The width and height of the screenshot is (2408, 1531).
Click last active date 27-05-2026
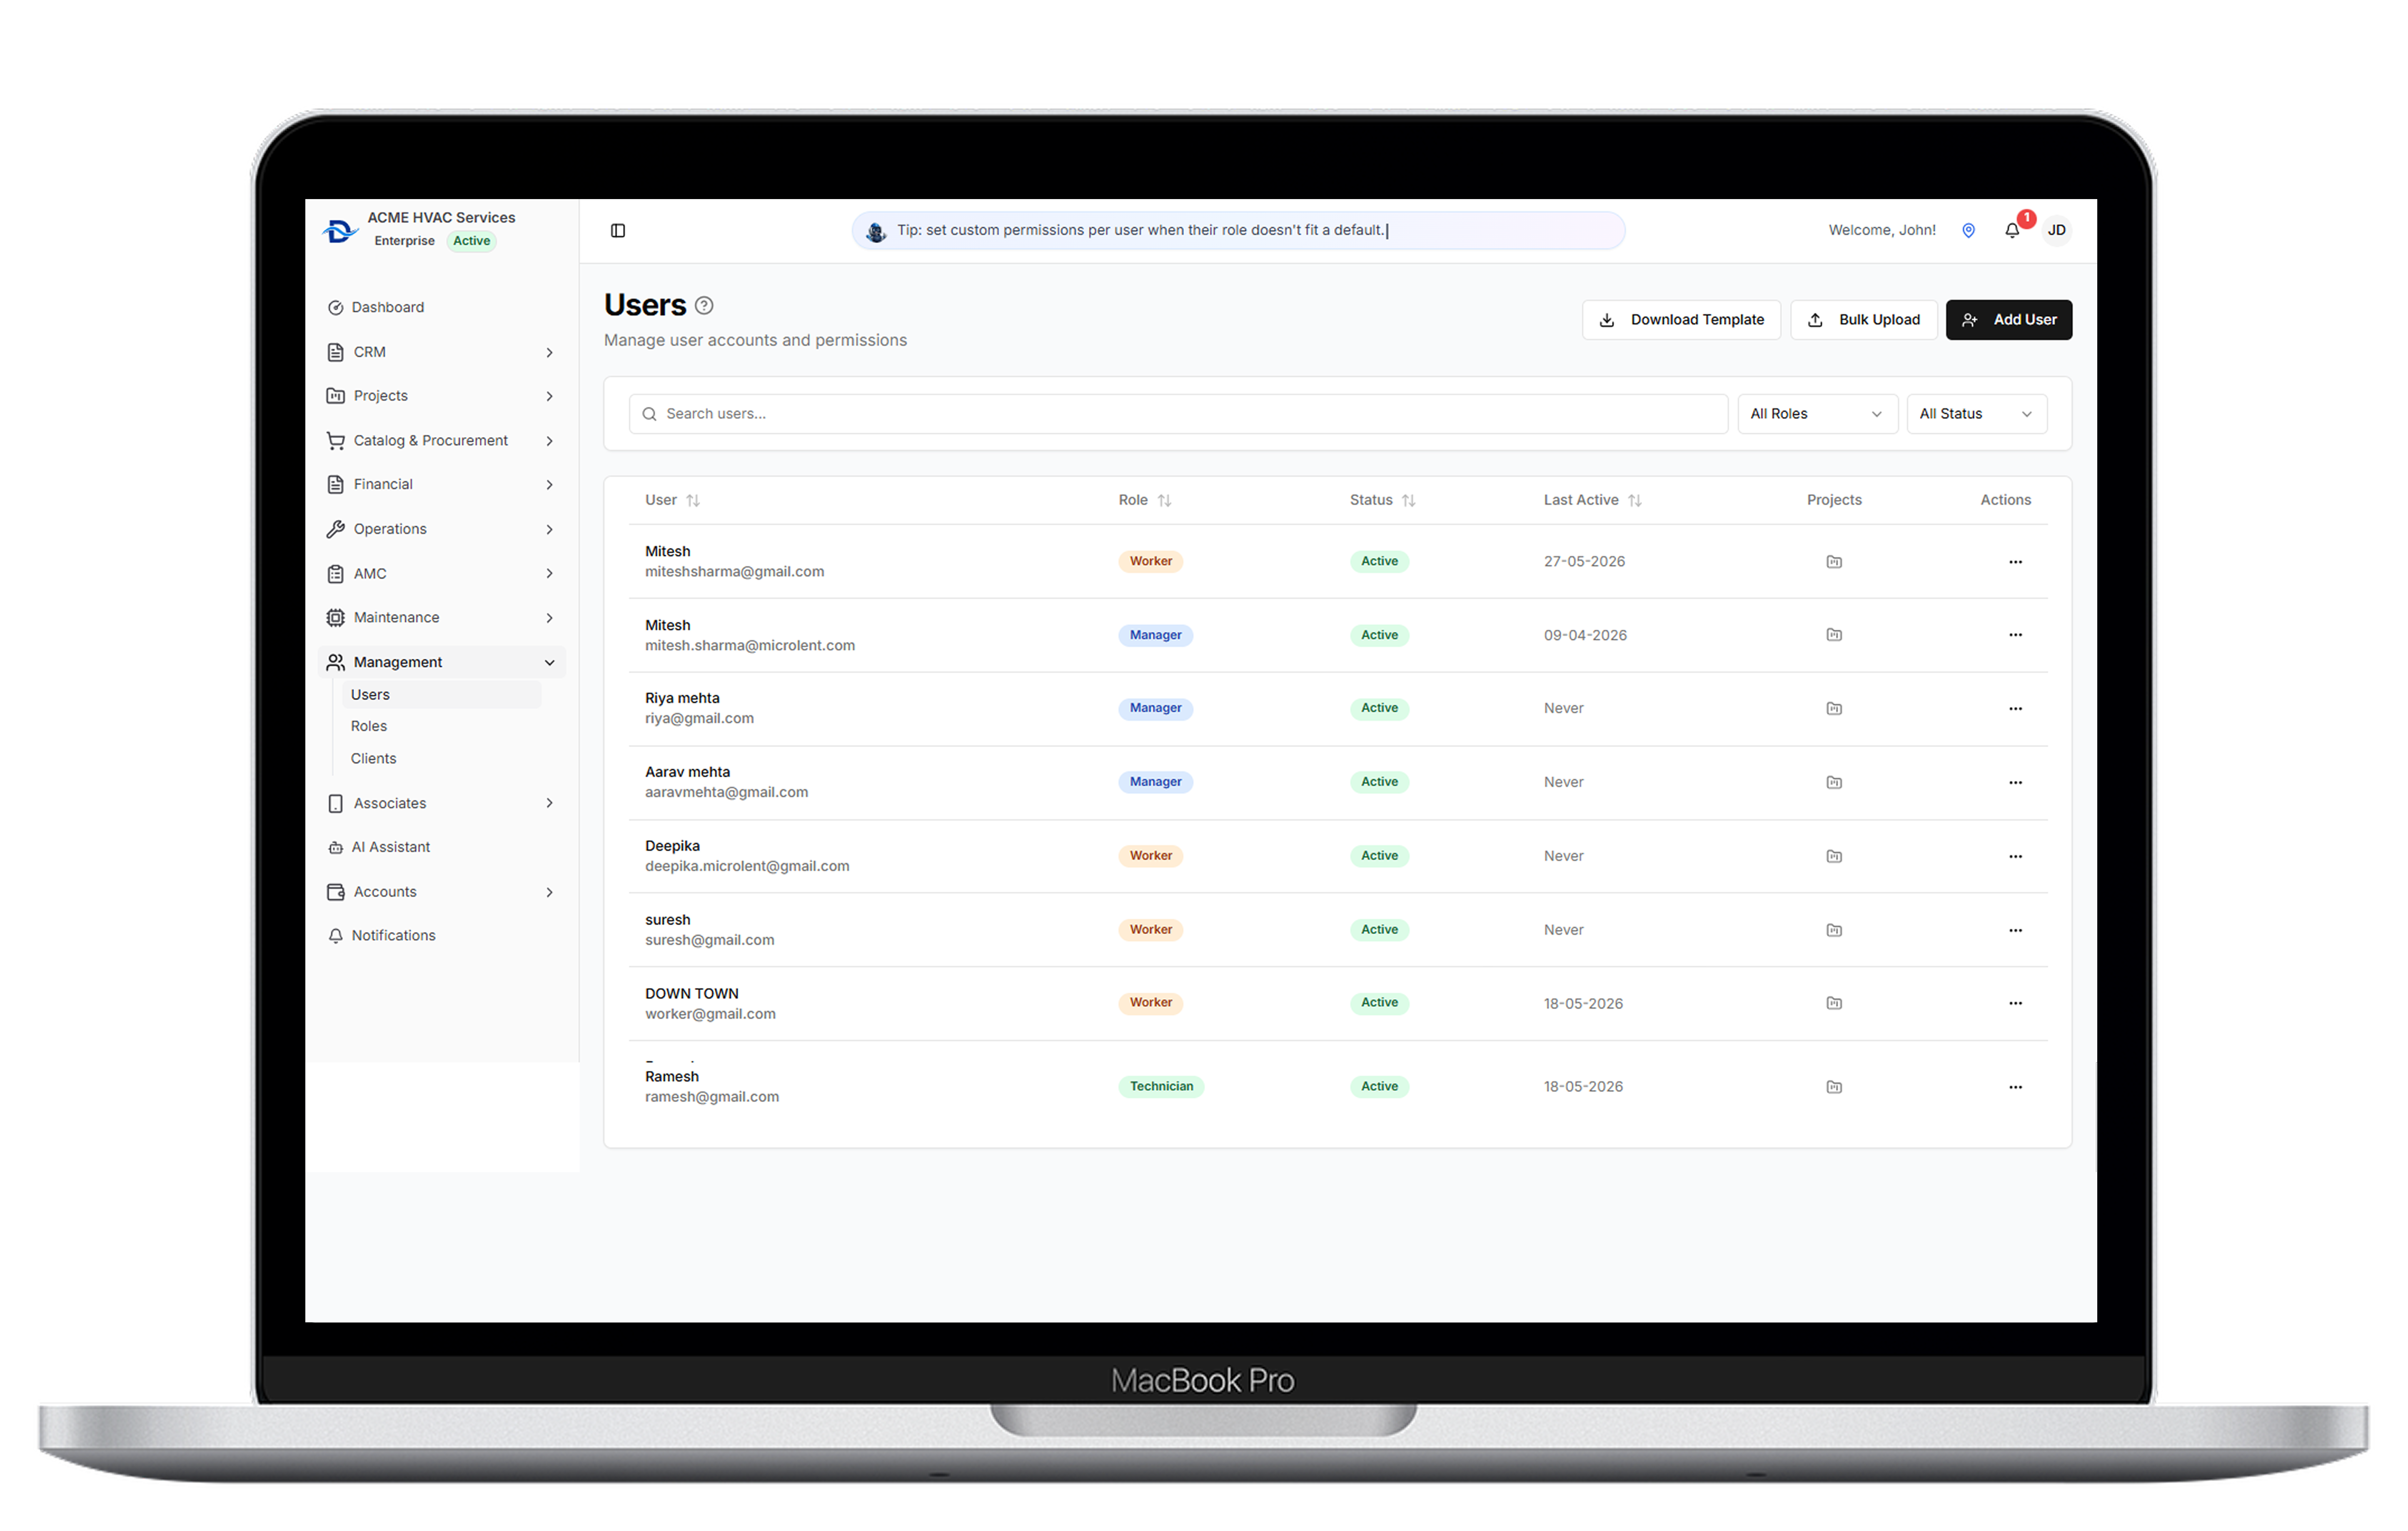(1584, 562)
